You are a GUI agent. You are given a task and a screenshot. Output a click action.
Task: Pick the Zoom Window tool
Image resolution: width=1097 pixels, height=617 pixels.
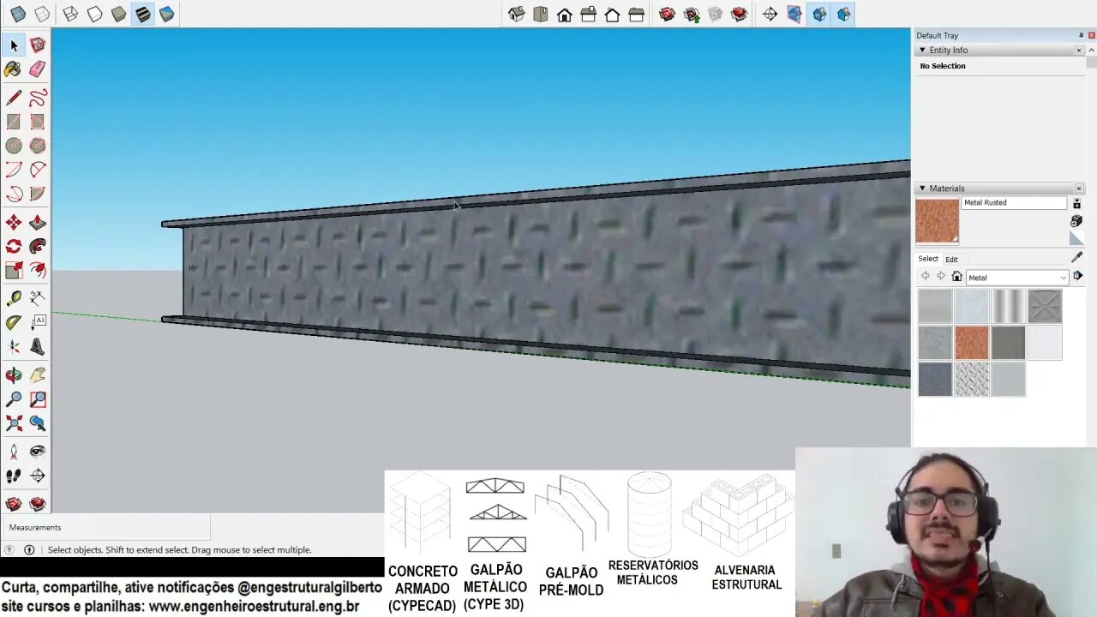[38, 399]
